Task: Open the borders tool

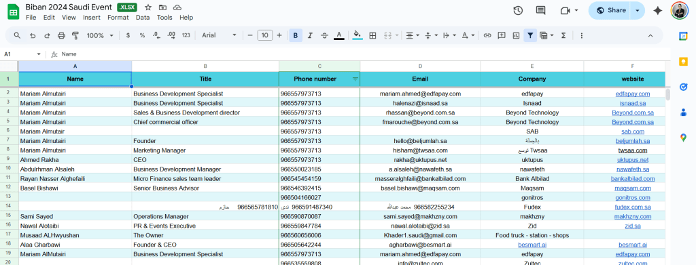Action: pos(373,35)
